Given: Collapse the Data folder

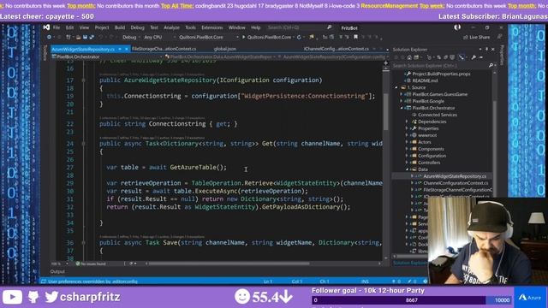Looking at the screenshot, I should (x=407, y=169).
